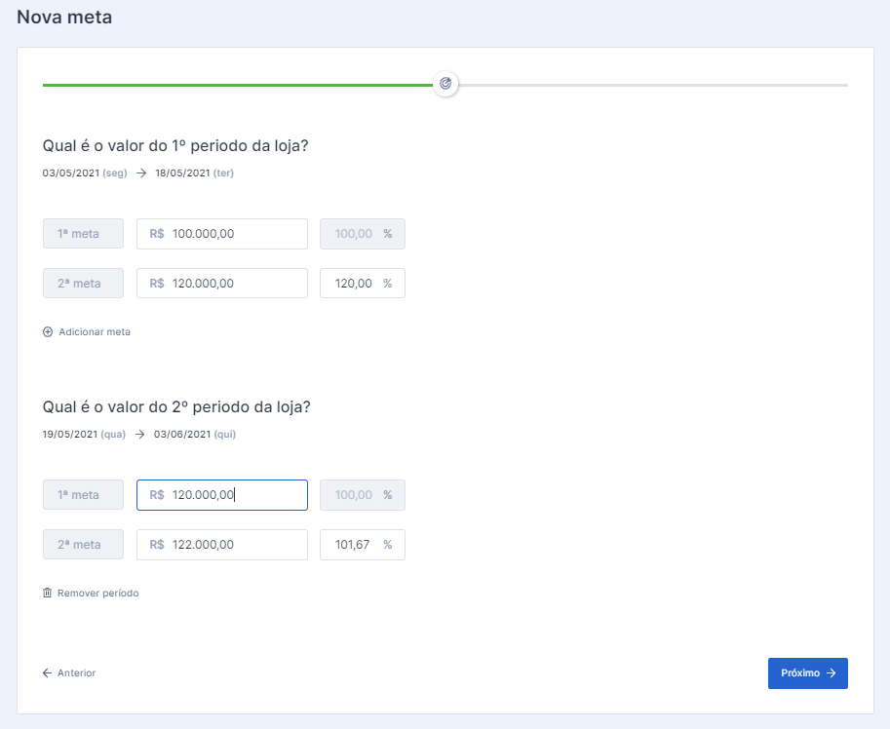Image resolution: width=890 pixels, height=729 pixels.
Task: Click the progress marker on the step indicator
Action: pos(445,84)
